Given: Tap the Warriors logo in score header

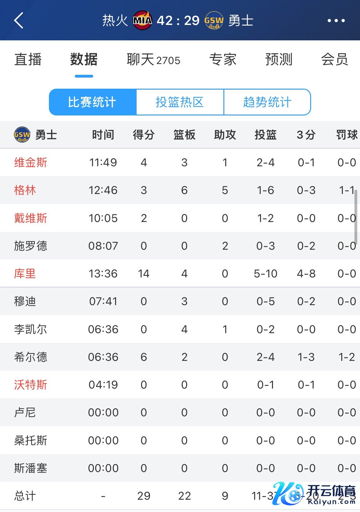Looking at the screenshot, I should tap(214, 21).
